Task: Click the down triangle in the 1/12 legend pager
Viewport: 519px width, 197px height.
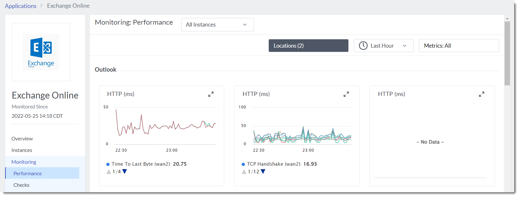Action: coord(263,172)
